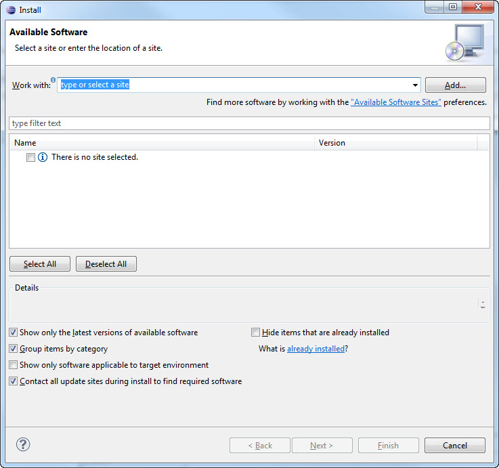Enable Hide items that are already installed

(255, 333)
